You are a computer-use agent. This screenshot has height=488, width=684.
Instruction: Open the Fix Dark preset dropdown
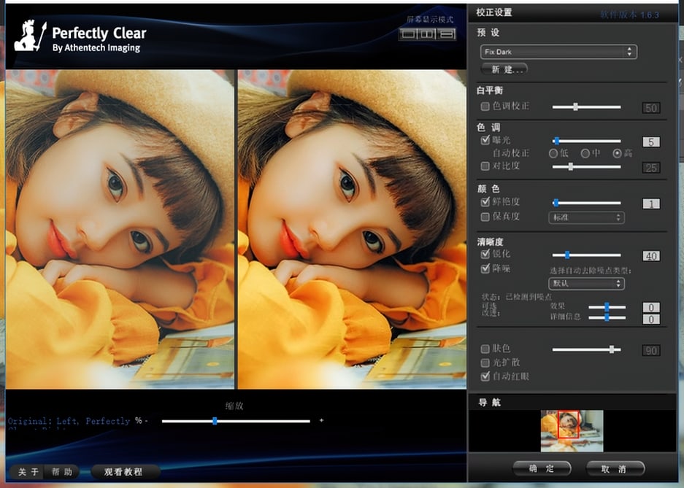pyautogui.click(x=558, y=52)
